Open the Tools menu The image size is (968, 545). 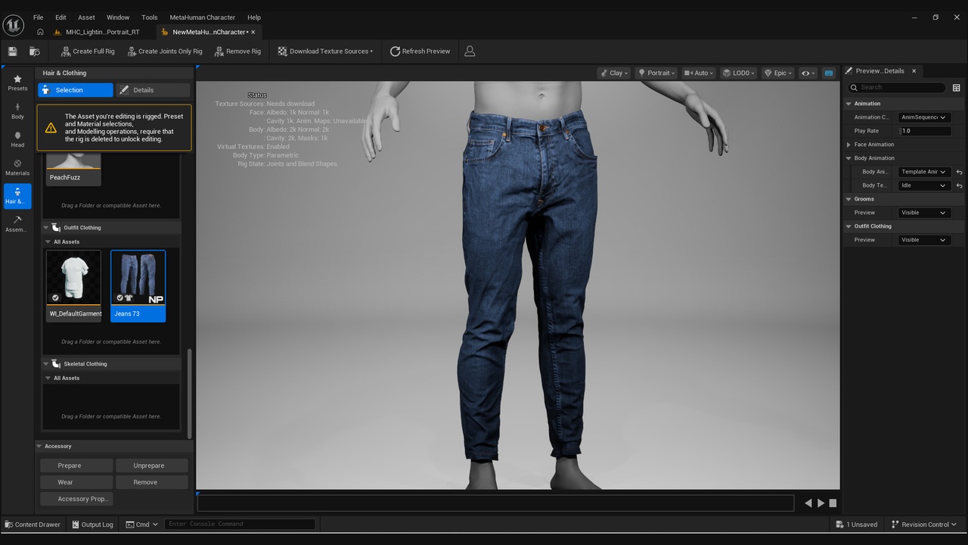tap(150, 17)
